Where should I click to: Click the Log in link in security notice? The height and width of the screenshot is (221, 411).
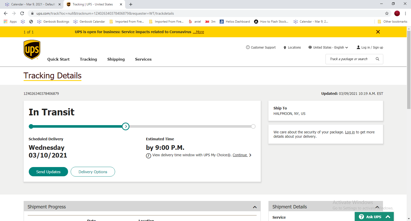[350, 132]
